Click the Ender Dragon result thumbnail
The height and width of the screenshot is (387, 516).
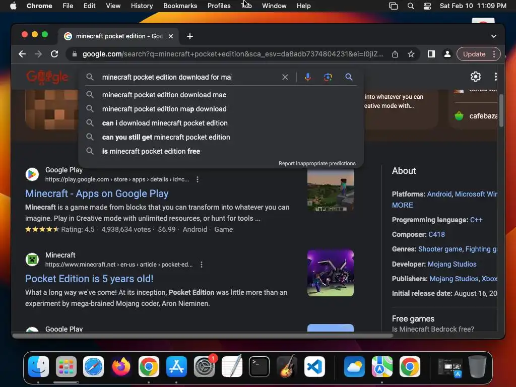[331, 273]
